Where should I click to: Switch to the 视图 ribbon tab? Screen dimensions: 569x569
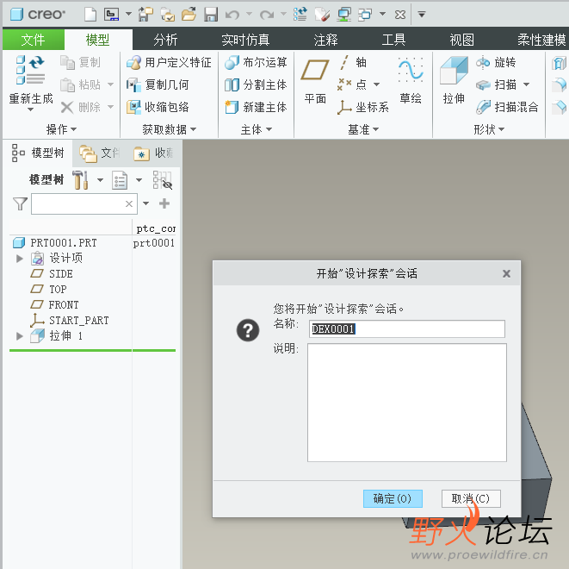point(461,40)
